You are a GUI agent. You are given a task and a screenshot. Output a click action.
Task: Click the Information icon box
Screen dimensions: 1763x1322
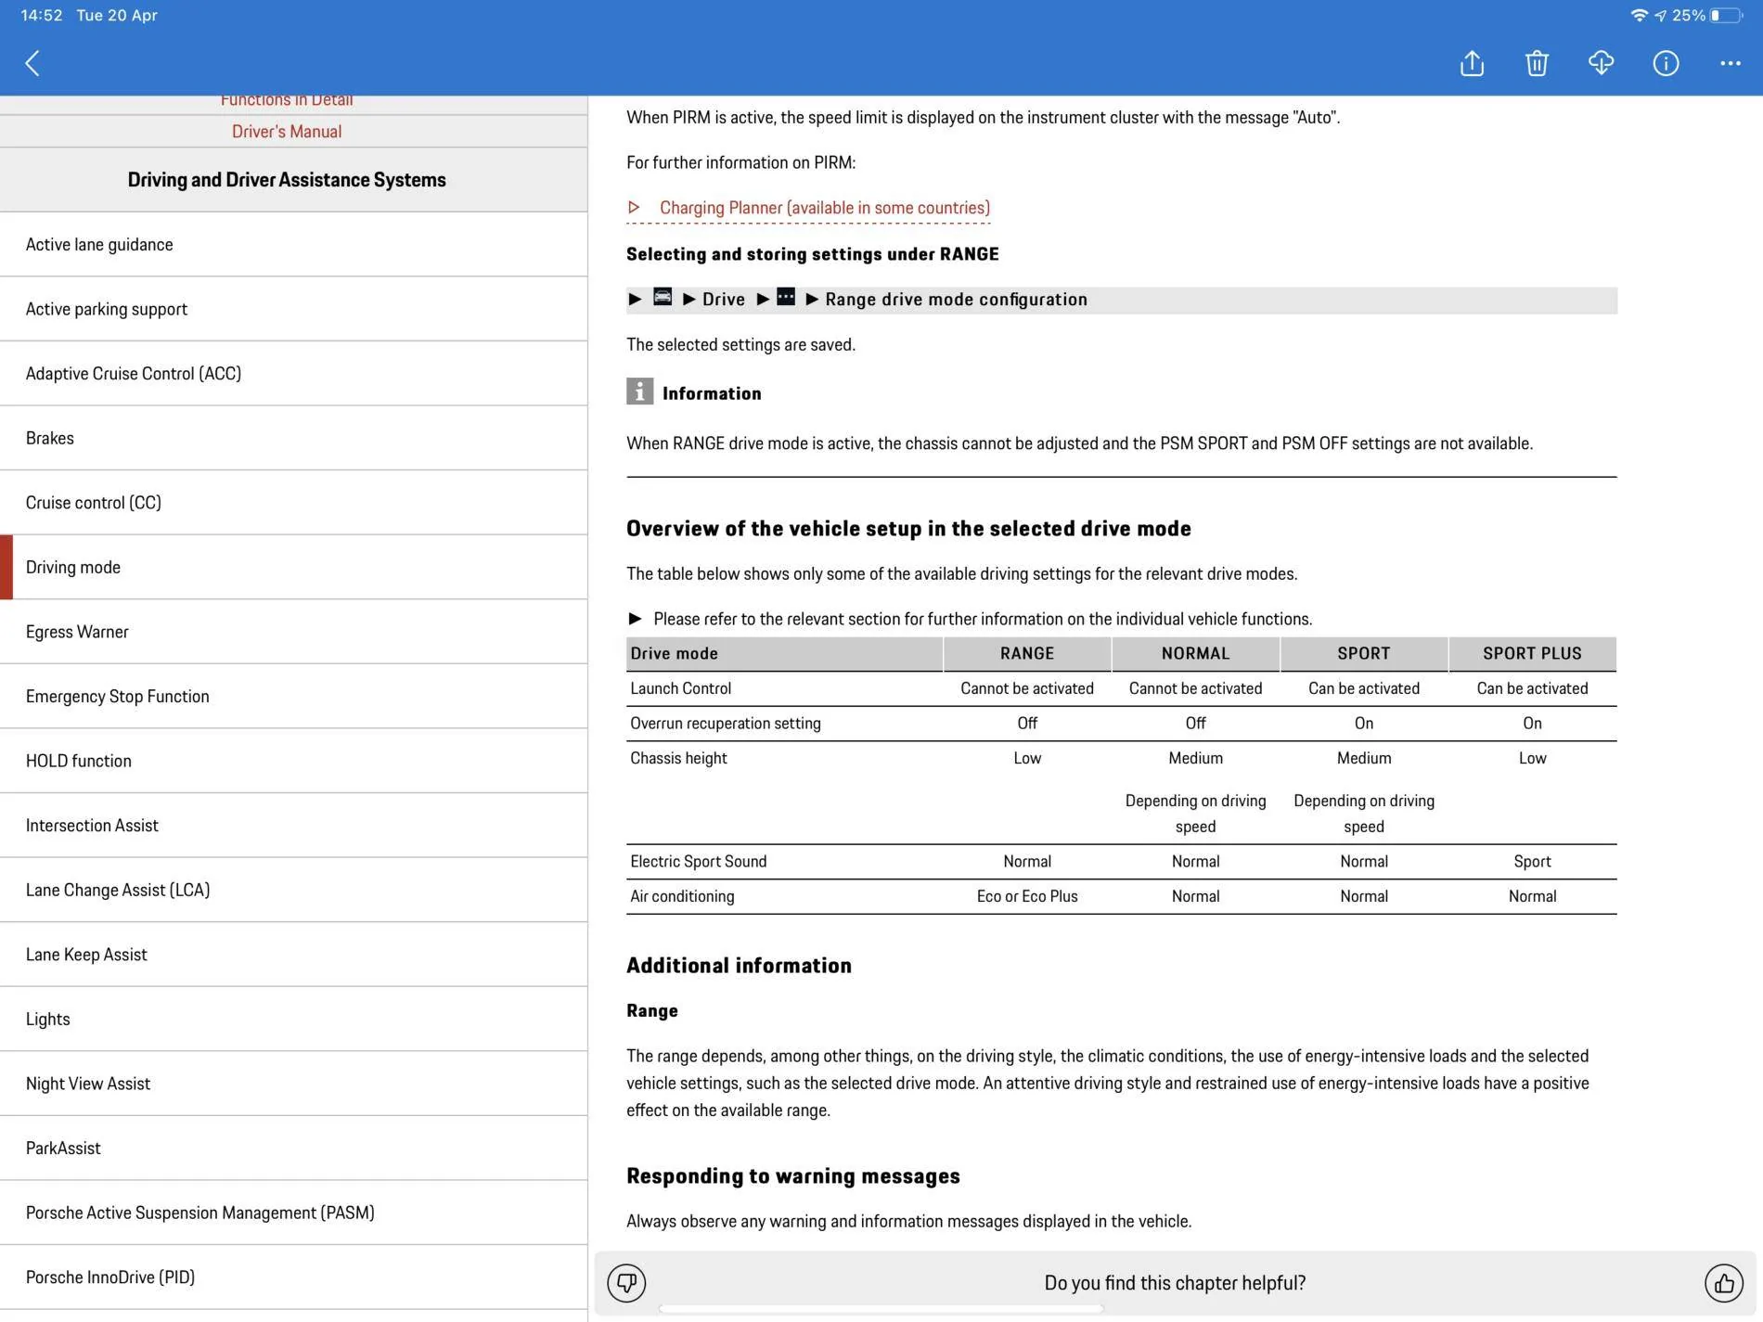tap(639, 391)
